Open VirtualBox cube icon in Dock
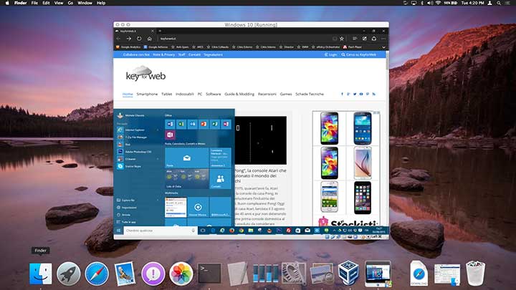Screen dimensions: 516x290 349,273
